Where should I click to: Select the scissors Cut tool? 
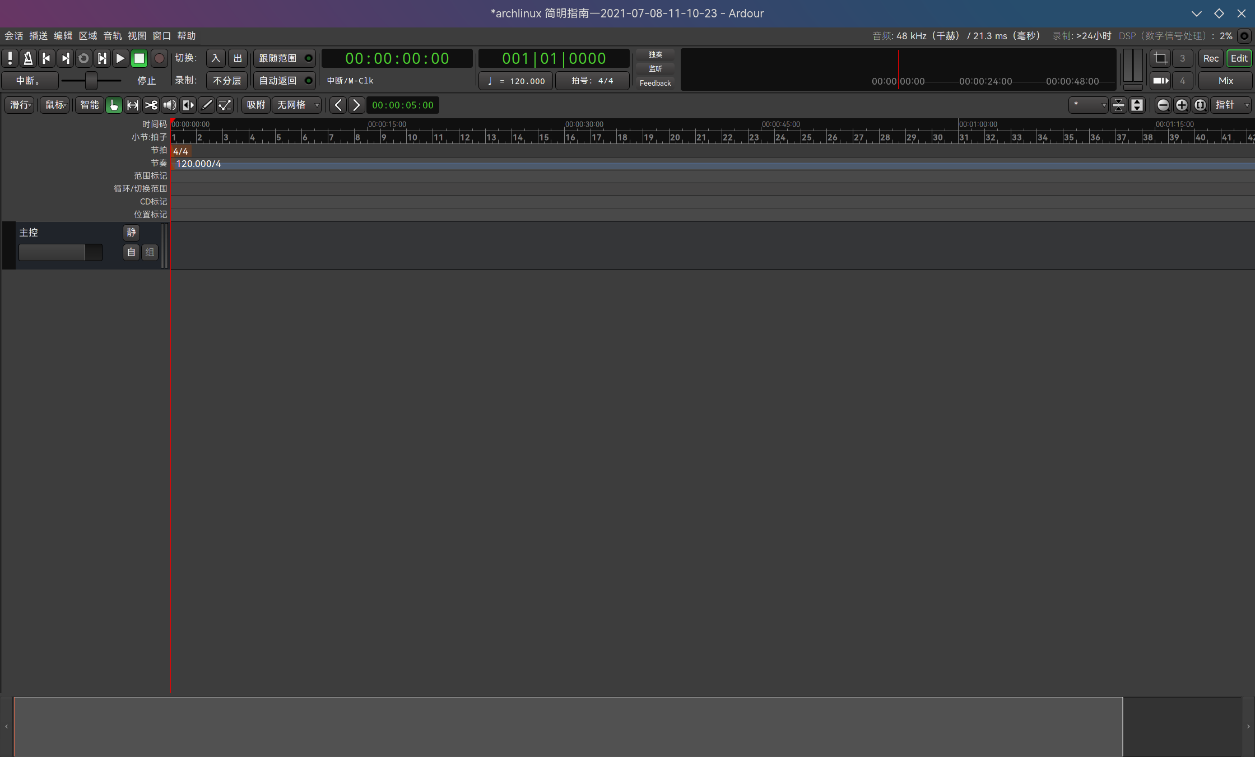pos(151,105)
